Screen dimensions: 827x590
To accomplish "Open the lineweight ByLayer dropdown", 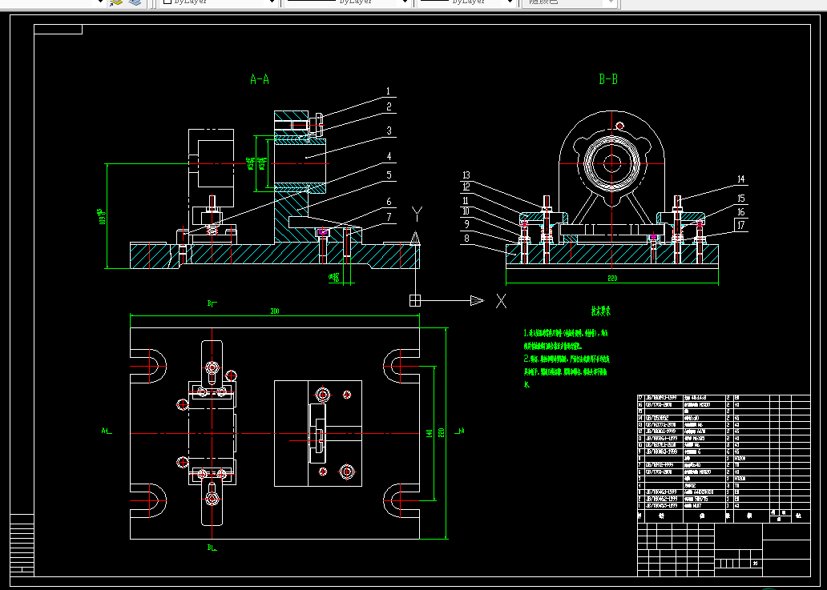I will click(510, 2).
